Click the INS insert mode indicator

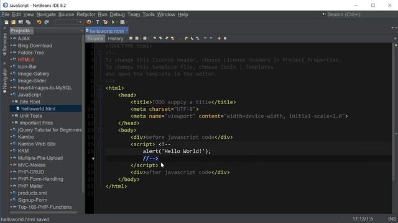[392, 219]
